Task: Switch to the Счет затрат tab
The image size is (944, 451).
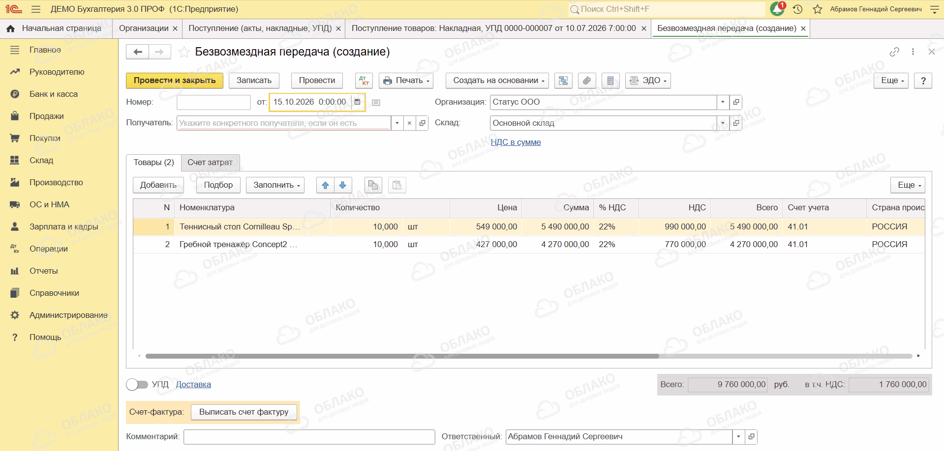Action: (x=210, y=163)
